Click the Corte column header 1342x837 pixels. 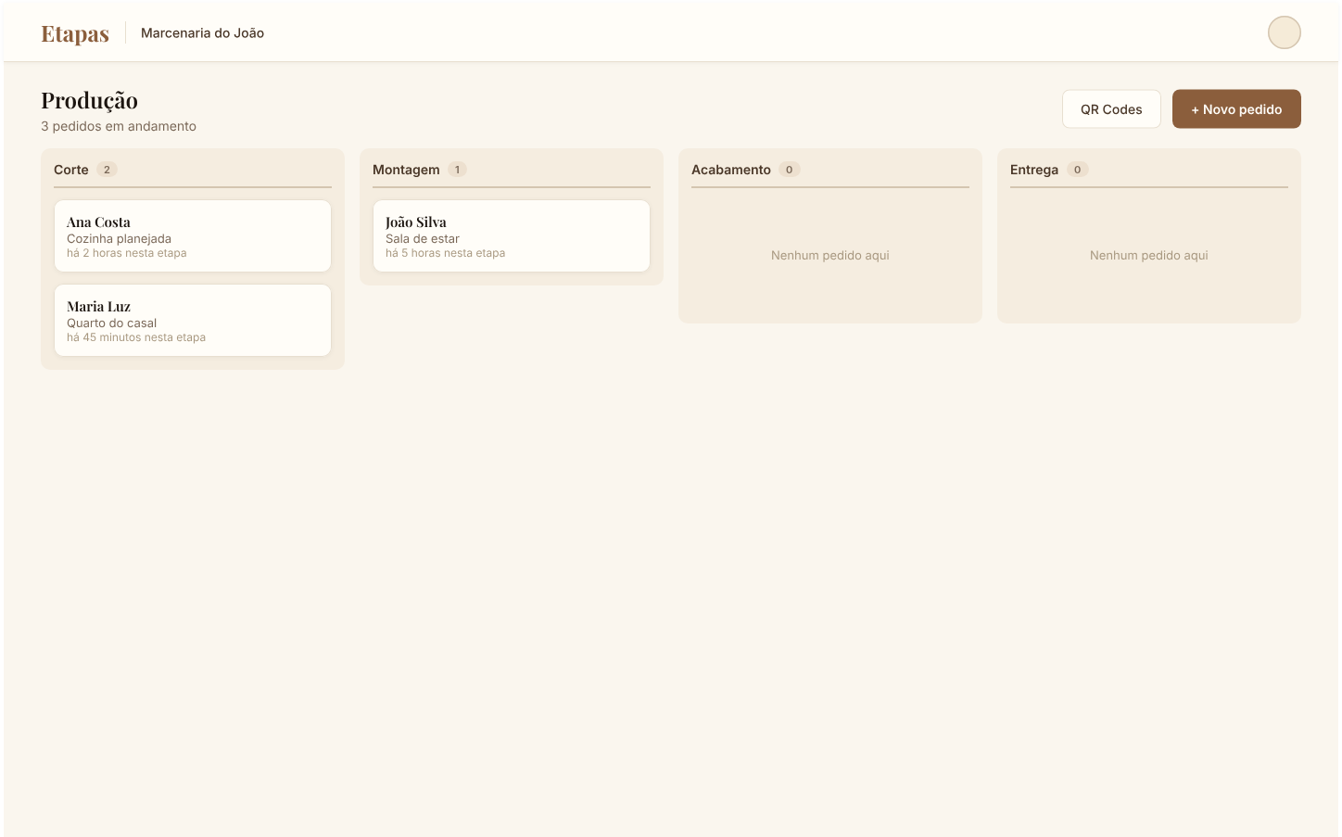70,170
